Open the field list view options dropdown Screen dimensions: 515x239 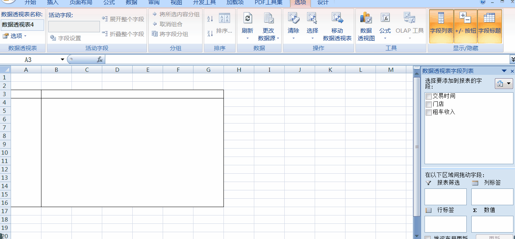(509, 83)
